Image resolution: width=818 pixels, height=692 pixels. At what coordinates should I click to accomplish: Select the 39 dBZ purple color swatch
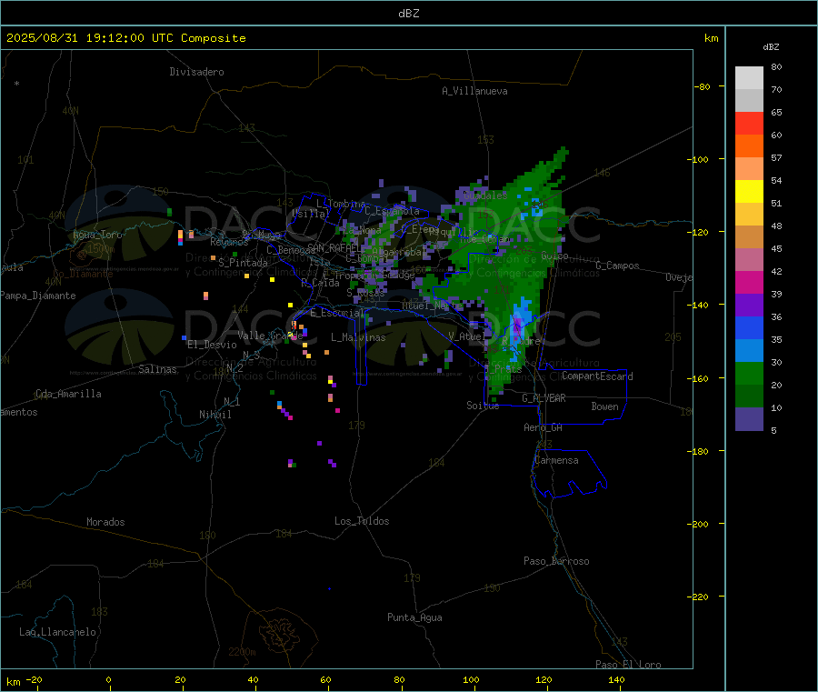pos(749,306)
